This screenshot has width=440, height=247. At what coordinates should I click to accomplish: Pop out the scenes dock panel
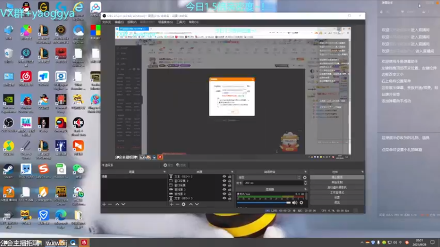[164, 172]
